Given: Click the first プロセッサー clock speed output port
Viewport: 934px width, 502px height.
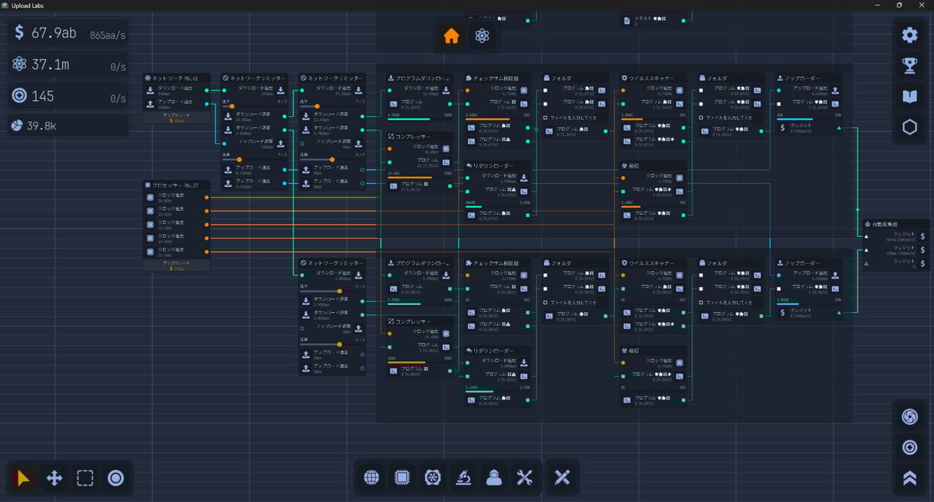Looking at the screenshot, I should (206, 198).
